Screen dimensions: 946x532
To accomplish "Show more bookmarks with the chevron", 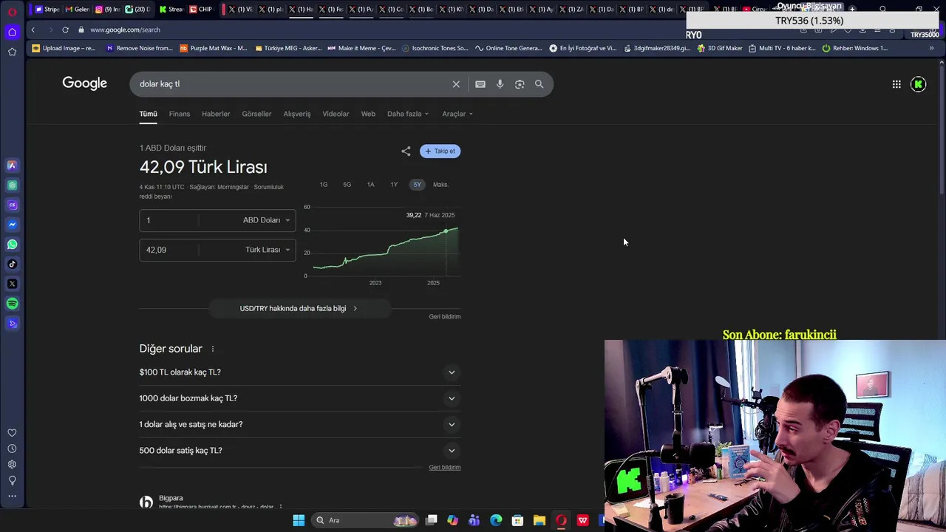I will pyautogui.click(x=932, y=48).
